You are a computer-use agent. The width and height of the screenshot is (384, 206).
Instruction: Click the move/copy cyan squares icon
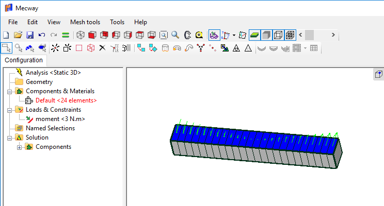pyautogui.click(x=141, y=48)
